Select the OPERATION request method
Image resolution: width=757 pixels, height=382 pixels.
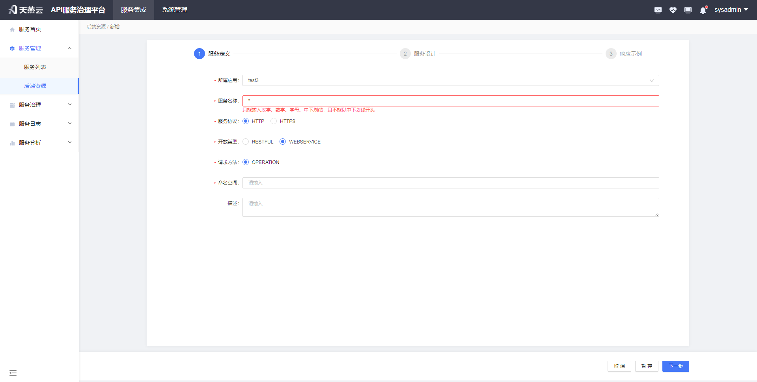point(246,162)
